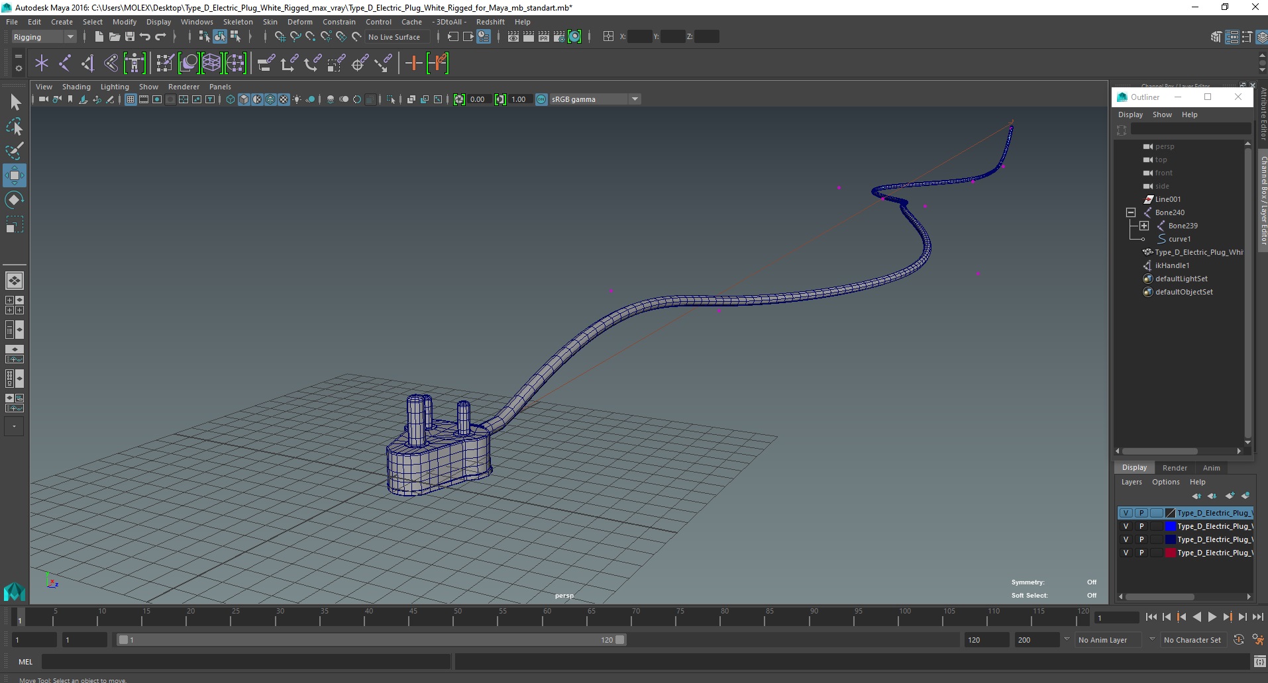Click the playback end time field 120
Image resolution: width=1268 pixels, height=683 pixels.
point(986,640)
